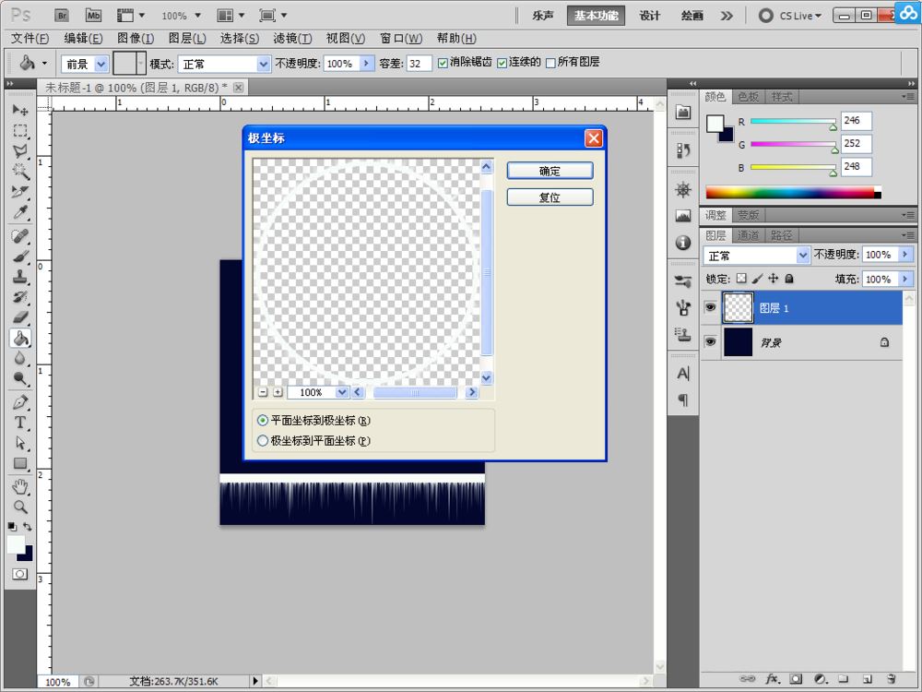922x692 pixels.
Task: Enable the 所有图层 checkbox
Action: (550, 63)
